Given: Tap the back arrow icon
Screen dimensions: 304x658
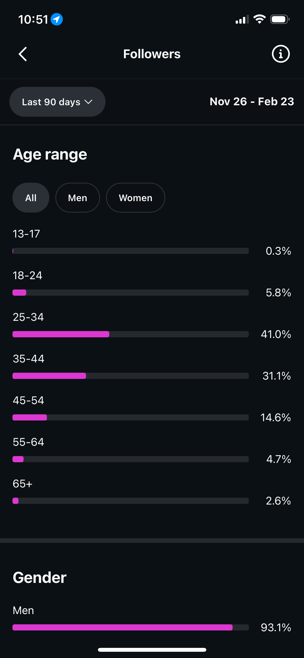Looking at the screenshot, I should (x=23, y=54).
